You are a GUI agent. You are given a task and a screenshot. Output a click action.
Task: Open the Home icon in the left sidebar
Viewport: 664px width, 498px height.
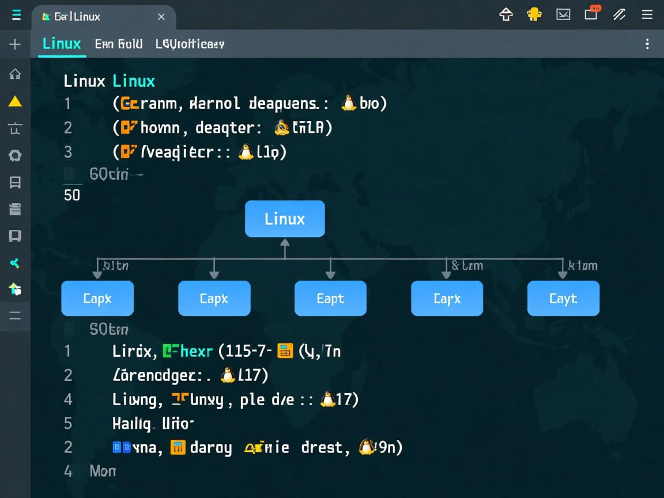tap(15, 74)
